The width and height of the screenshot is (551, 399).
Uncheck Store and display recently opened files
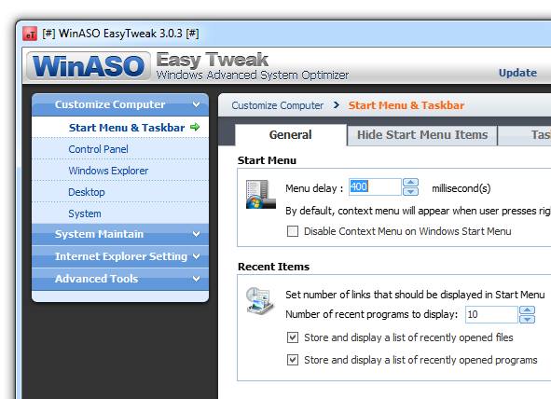coord(293,337)
